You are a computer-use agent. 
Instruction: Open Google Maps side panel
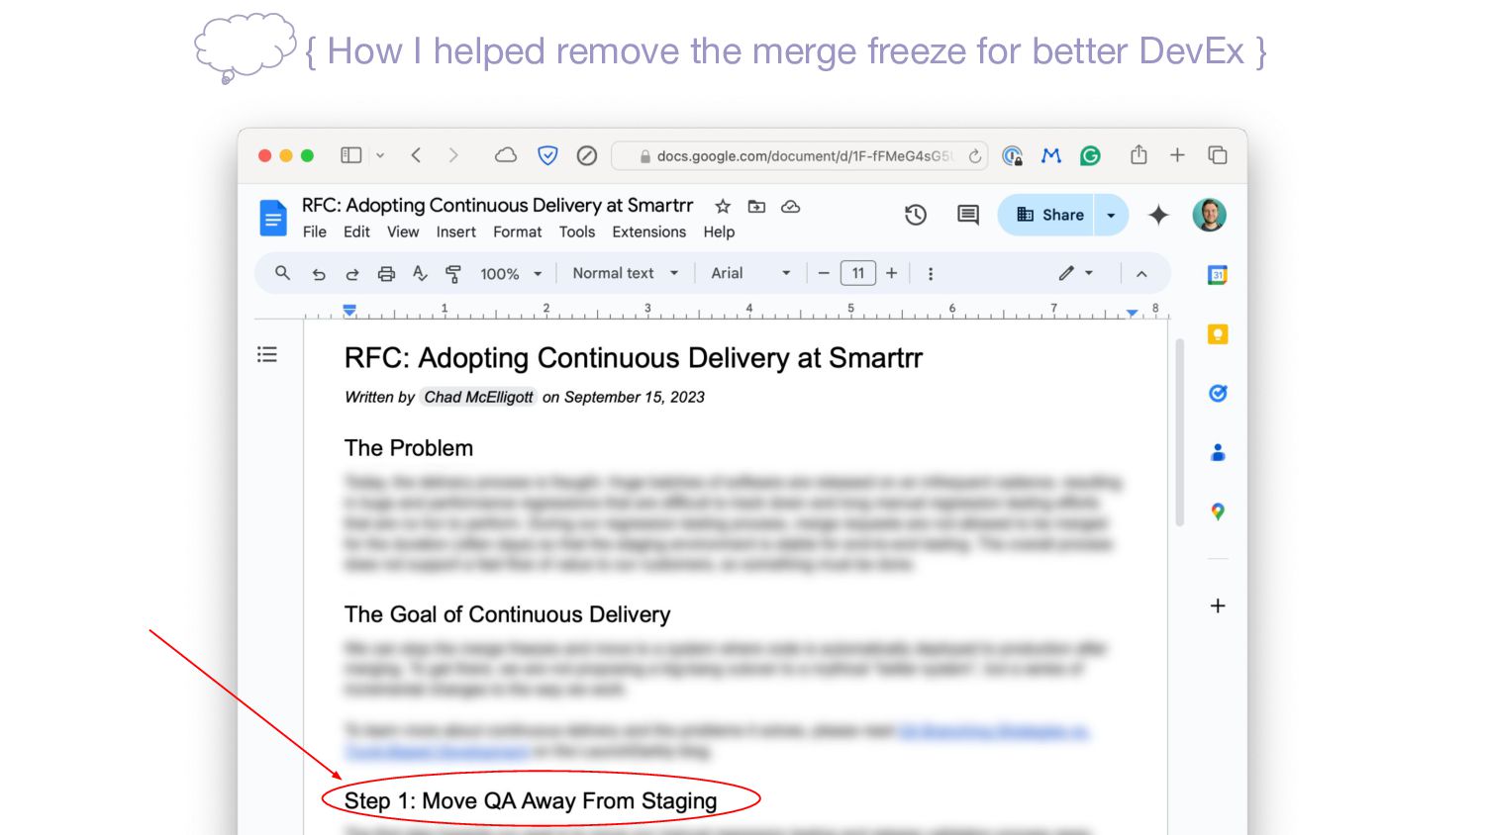(x=1218, y=511)
